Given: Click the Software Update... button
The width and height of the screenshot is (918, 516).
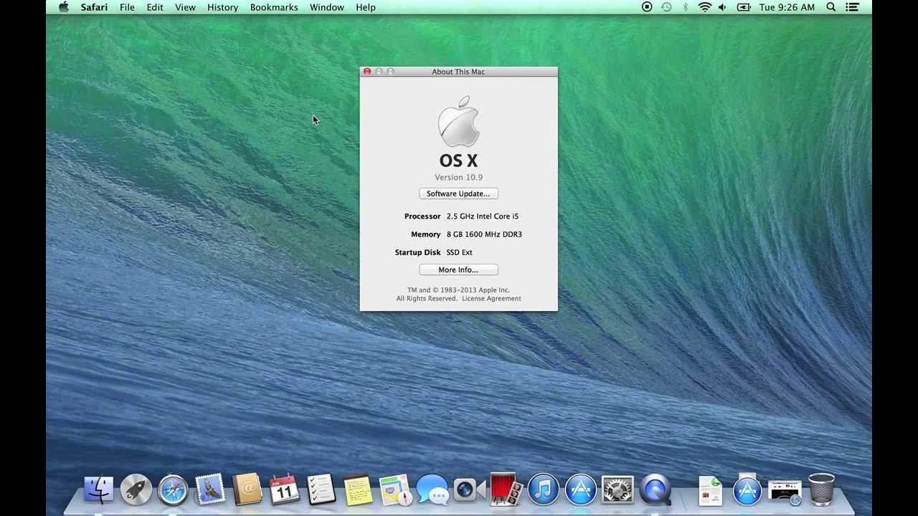Looking at the screenshot, I should point(458,193).
